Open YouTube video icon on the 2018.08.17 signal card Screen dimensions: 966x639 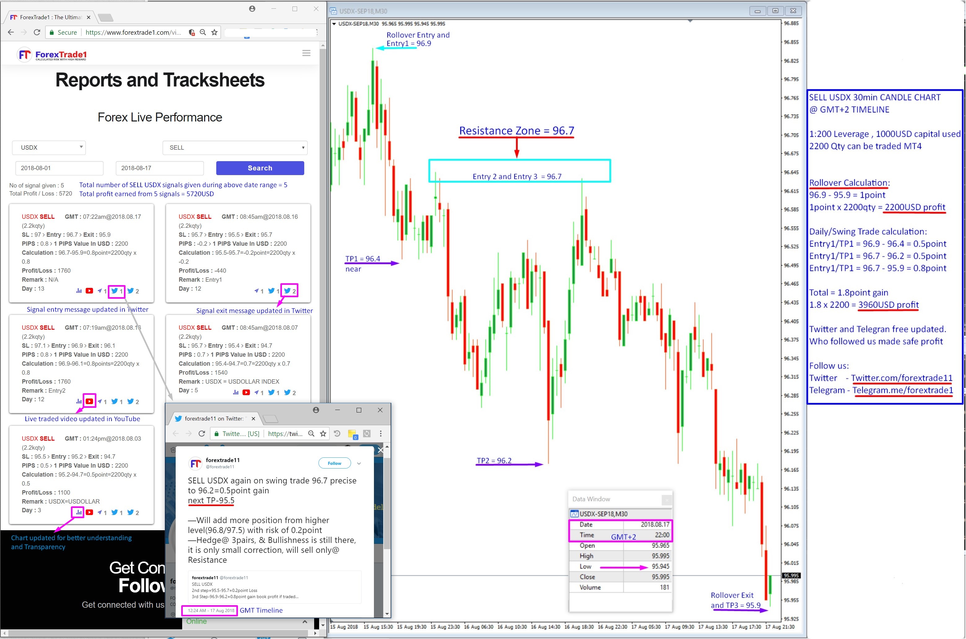point(89,291)
